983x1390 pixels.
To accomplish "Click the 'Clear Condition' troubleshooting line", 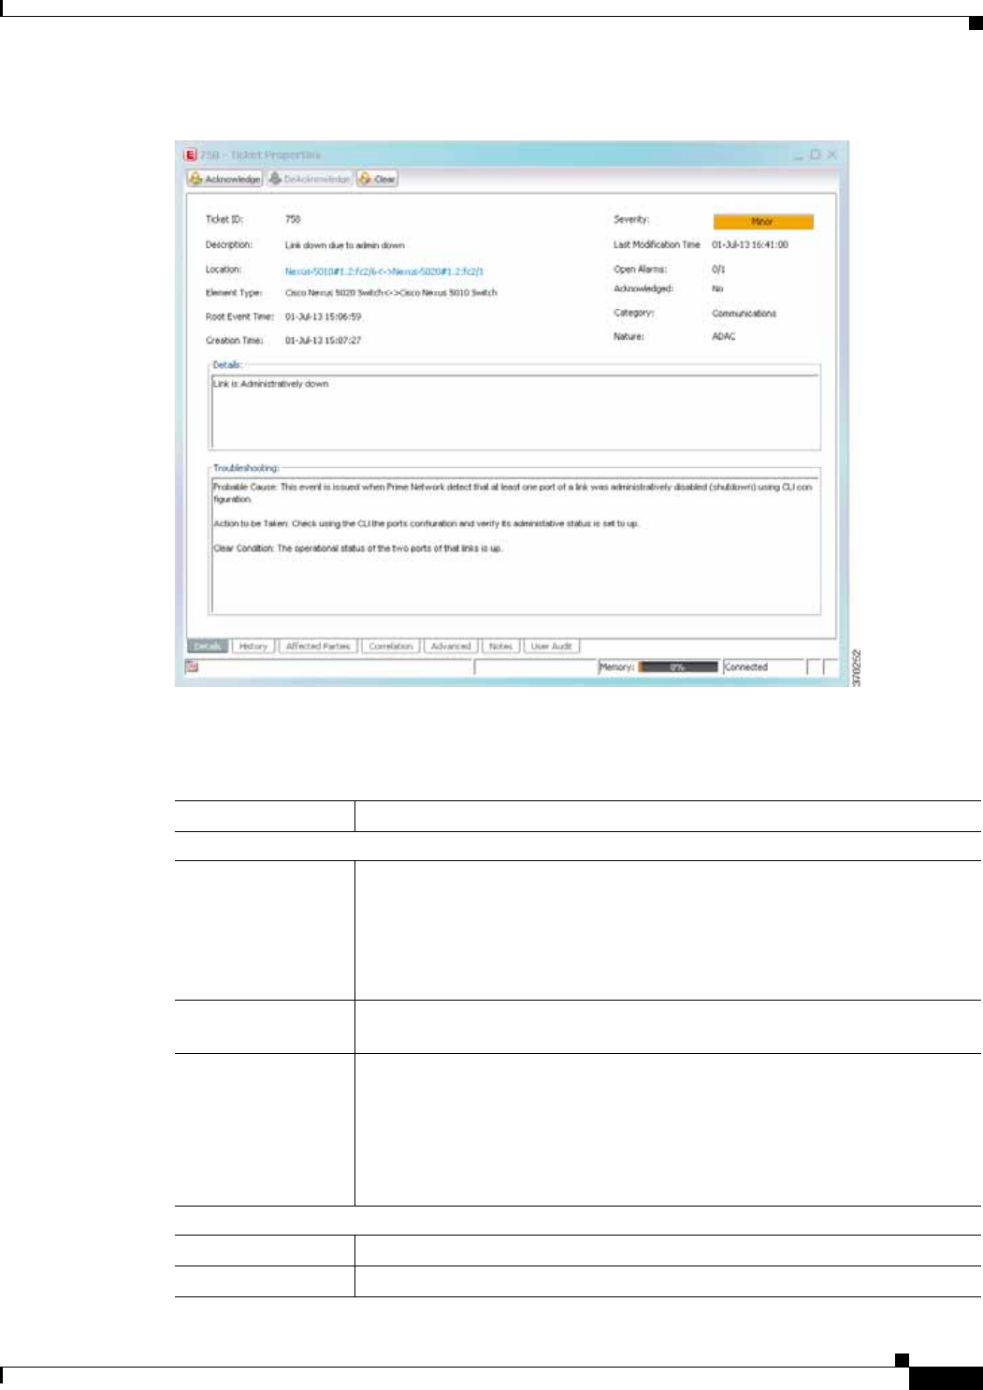I will point(357,549).
